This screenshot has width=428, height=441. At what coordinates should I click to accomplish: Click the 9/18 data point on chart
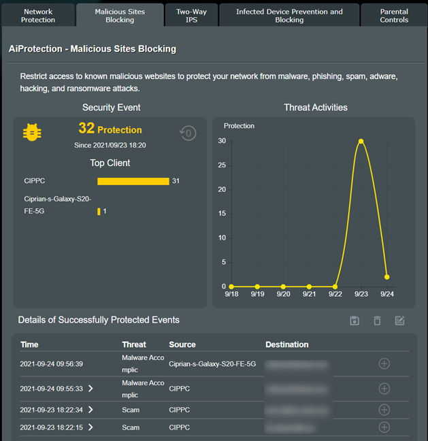click(231, 287)
